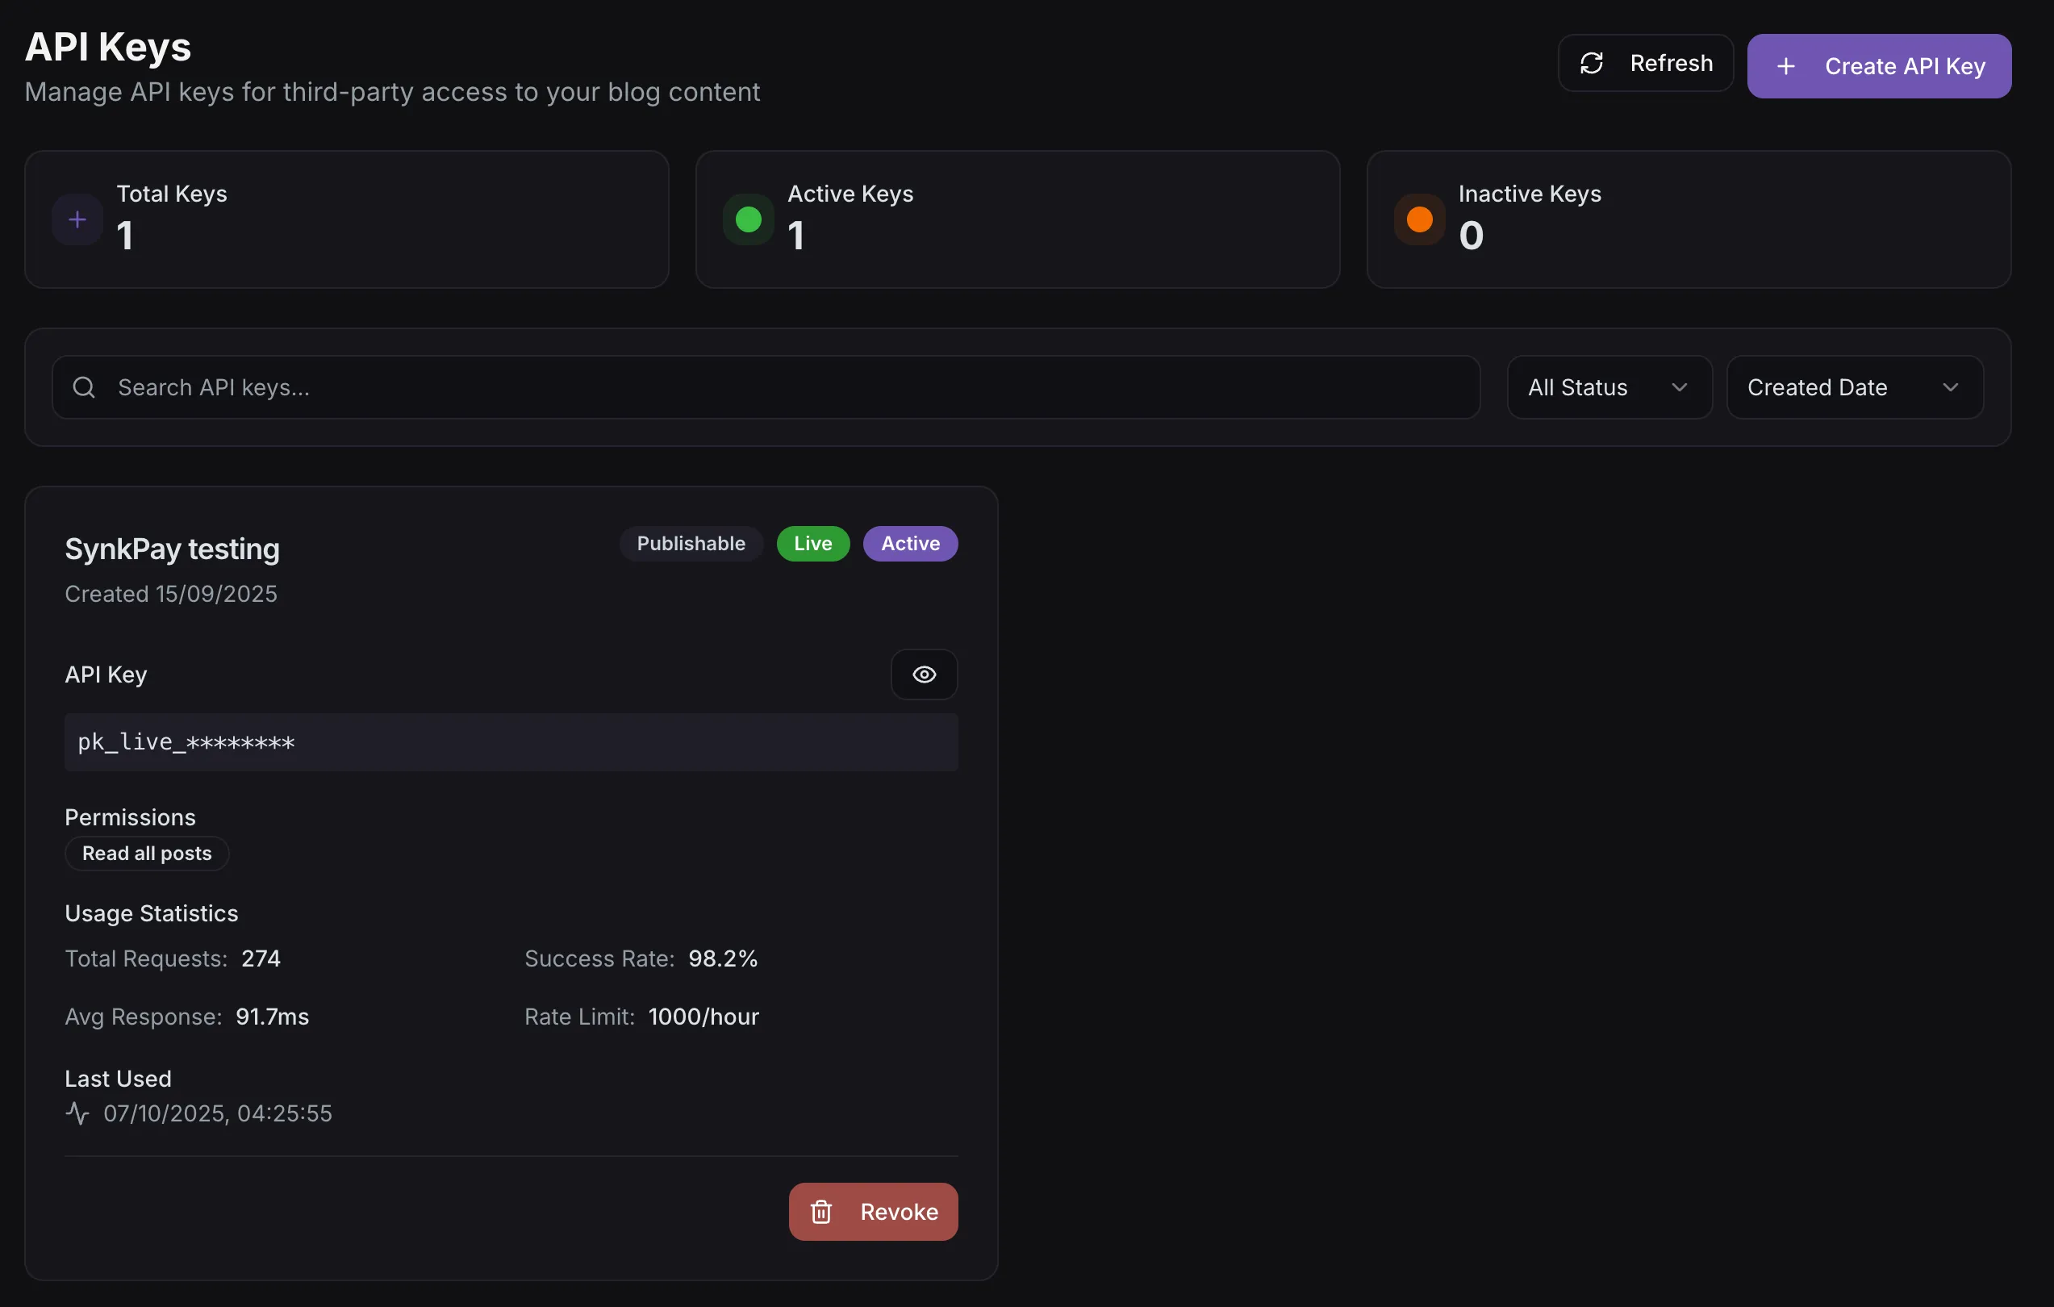
Task: Click the purple Active status badge
Action: pyautogui.click(x=910, y=544)
